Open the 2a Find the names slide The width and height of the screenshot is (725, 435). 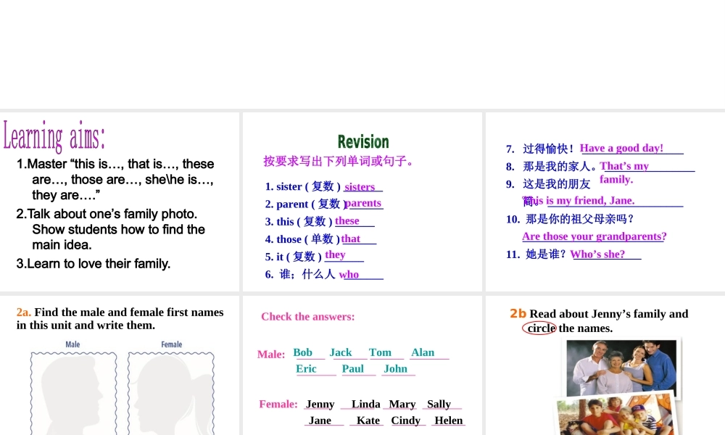pos(120,365)
